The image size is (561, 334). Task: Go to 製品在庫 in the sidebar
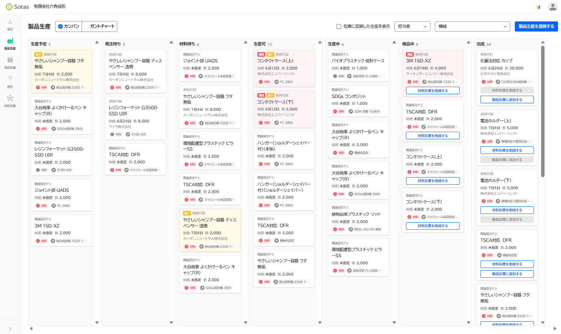pos(10,63)
